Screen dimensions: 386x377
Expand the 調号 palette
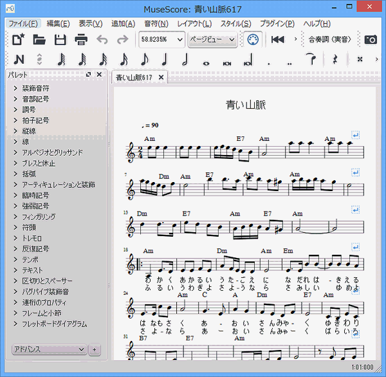tap(15, 109)
